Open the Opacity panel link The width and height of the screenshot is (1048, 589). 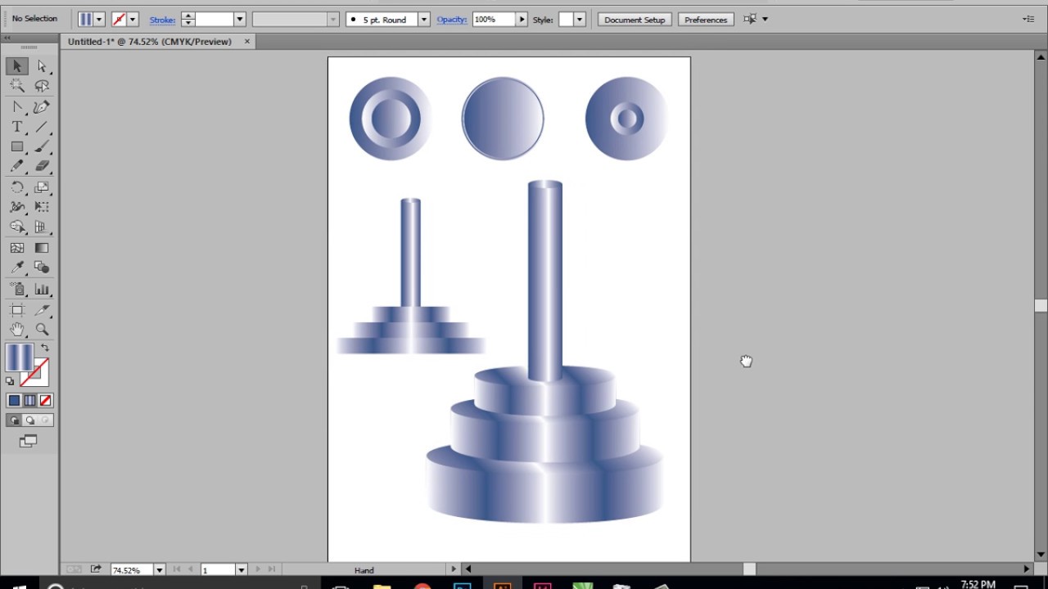[x=451, y=19]
